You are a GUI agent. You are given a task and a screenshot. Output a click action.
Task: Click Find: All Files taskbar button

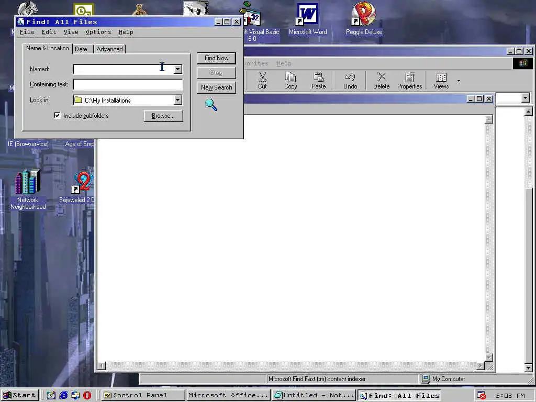398,396
